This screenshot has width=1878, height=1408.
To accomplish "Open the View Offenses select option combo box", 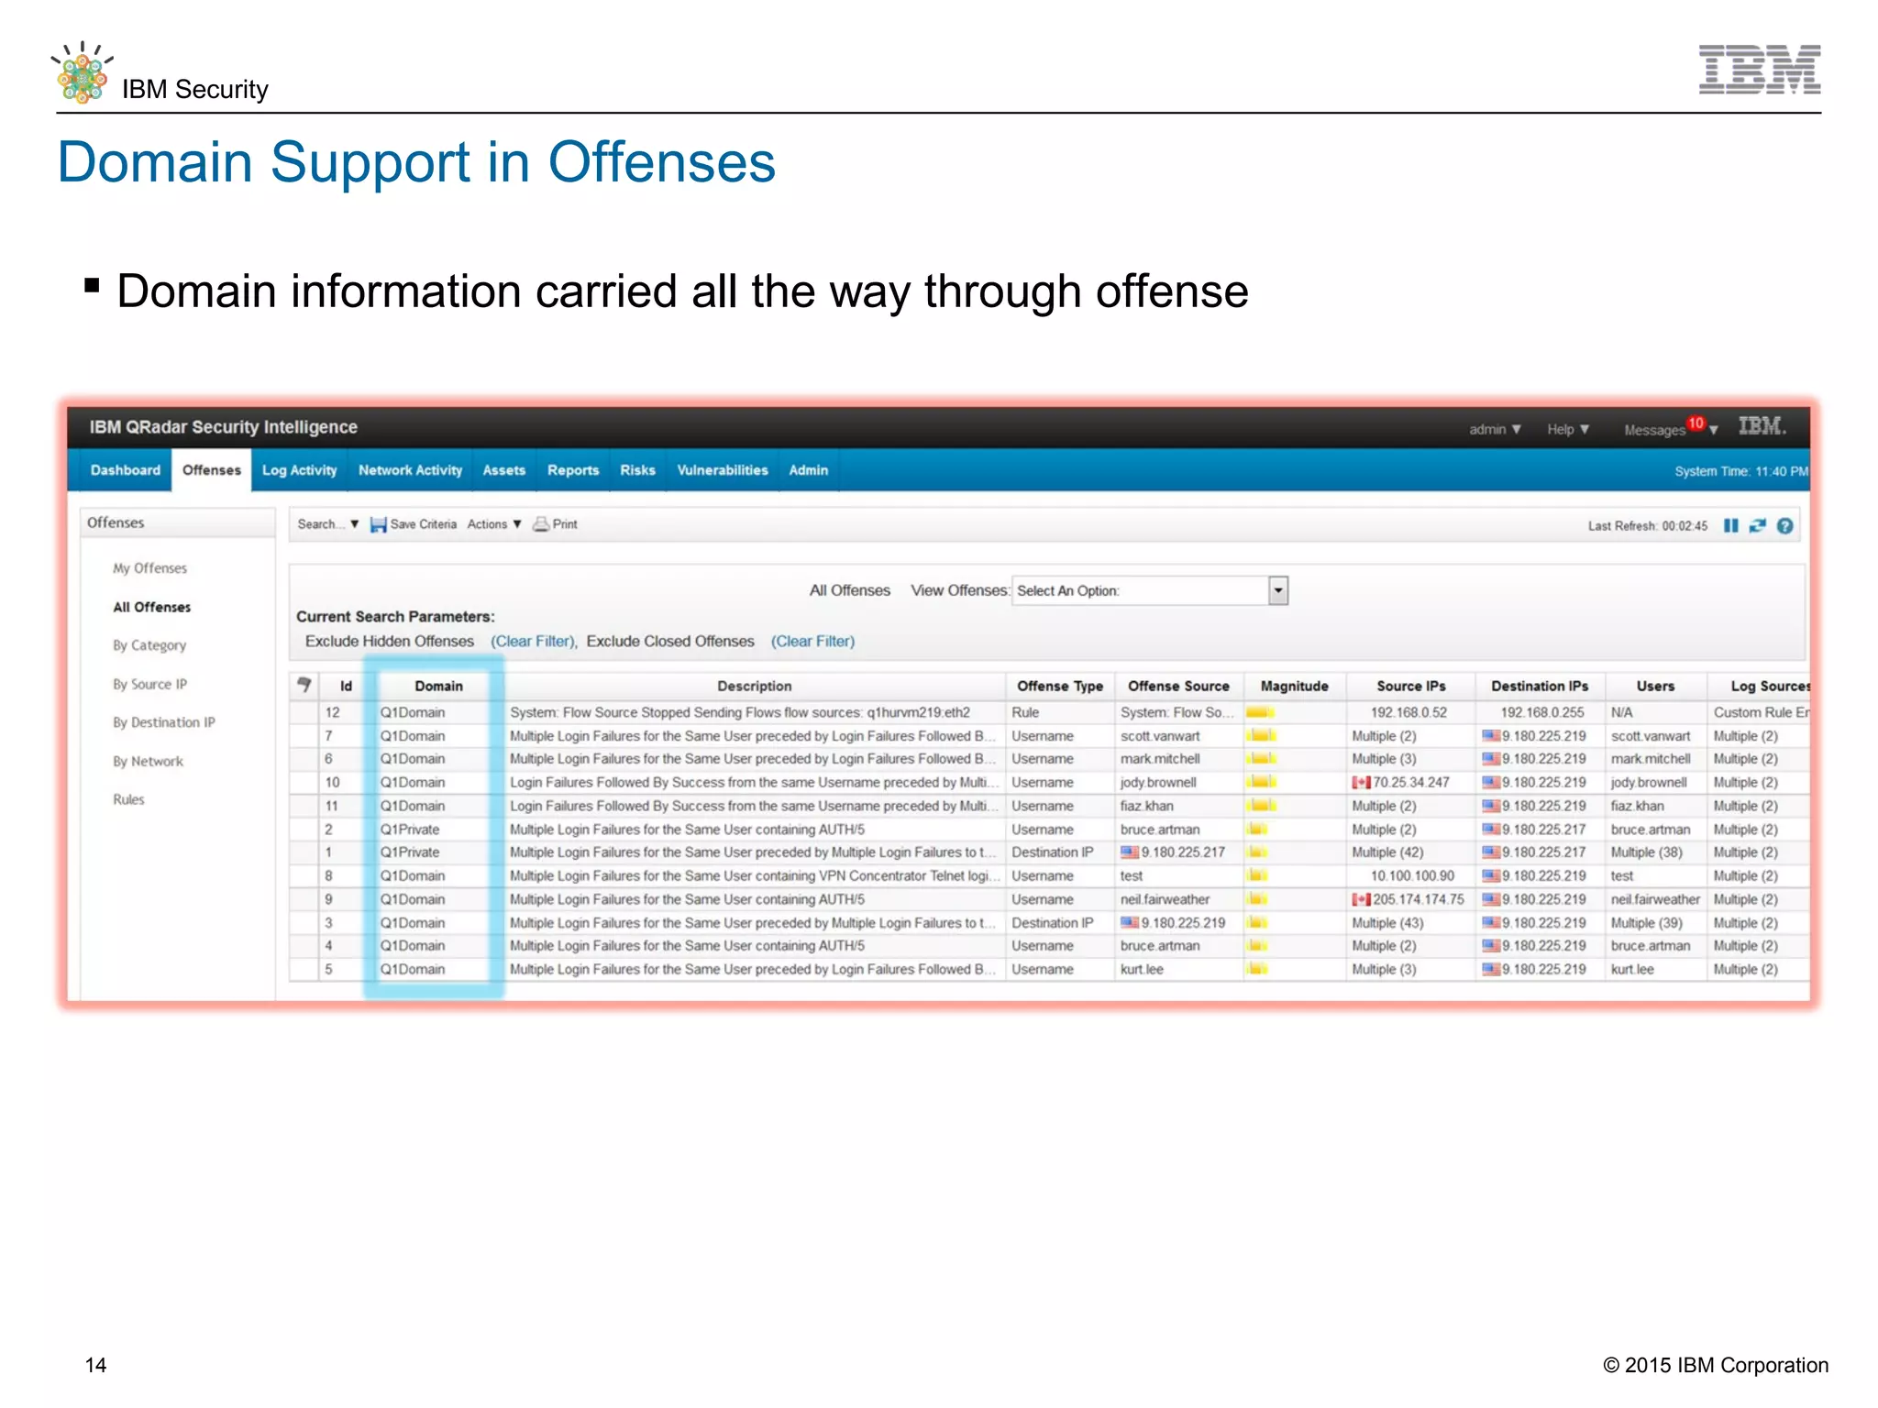I will coord(1150,590).
